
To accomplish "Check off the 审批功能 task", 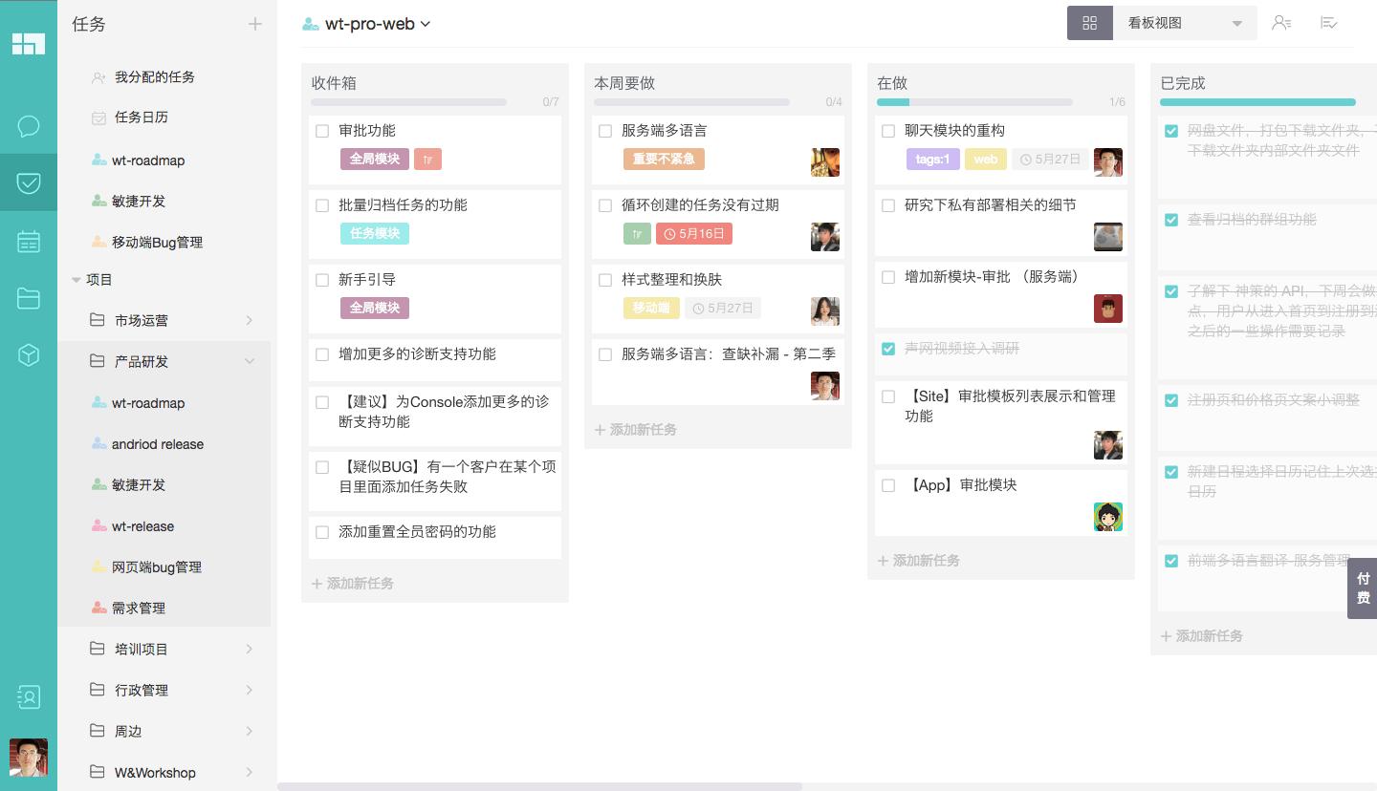I will pyautogui.click(x=322, y=131).
